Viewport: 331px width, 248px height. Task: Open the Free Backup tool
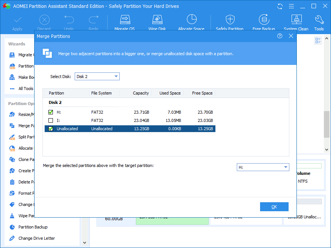click(264, 23)
